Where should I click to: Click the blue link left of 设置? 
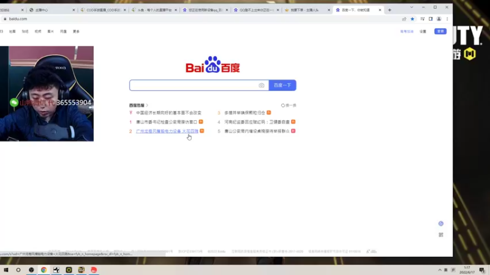pos(407,32)
